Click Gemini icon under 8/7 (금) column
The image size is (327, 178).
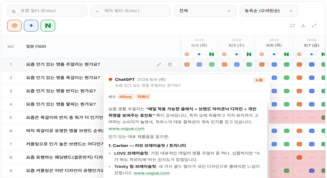point(311,55)
